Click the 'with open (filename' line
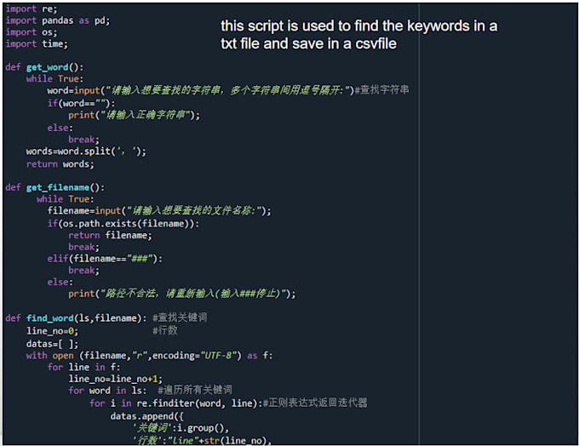Viewport: 579px width, 446px height. (150, 356)
